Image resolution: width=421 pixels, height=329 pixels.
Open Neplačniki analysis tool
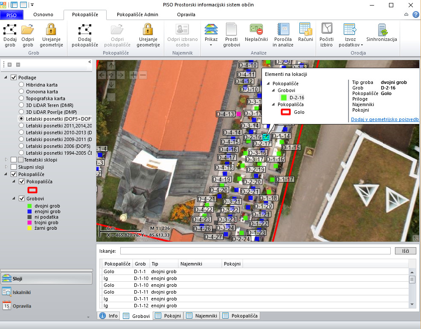pyautogui.click(x=256, y=33)
